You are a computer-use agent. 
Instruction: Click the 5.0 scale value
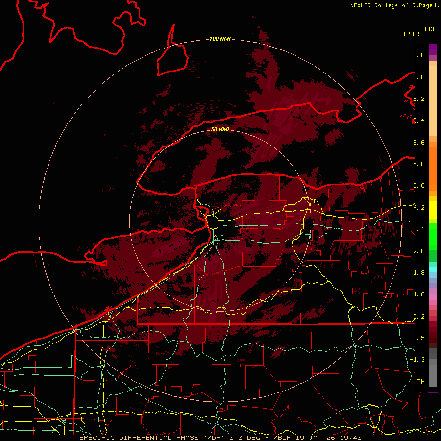pyautogui.click(x=419, y=186)
